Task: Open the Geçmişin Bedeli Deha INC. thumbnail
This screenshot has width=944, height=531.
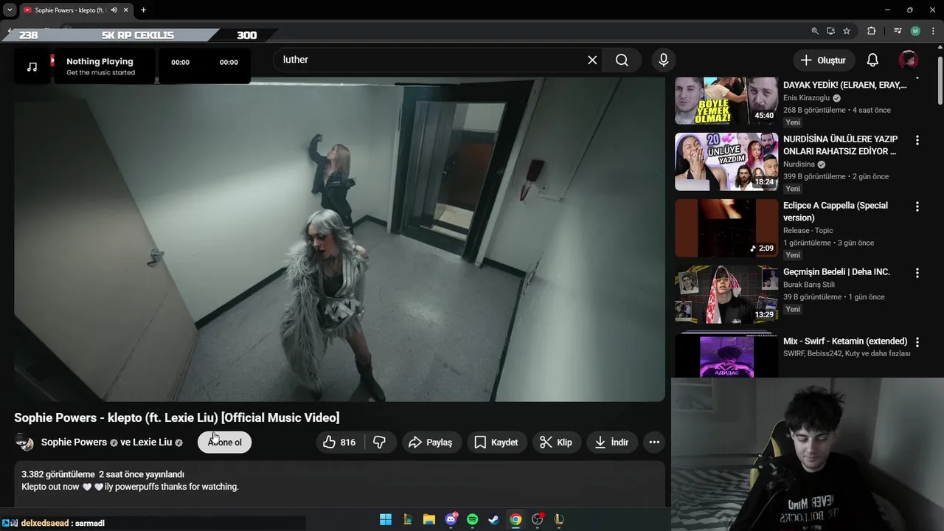Action: tap(726, 294)
